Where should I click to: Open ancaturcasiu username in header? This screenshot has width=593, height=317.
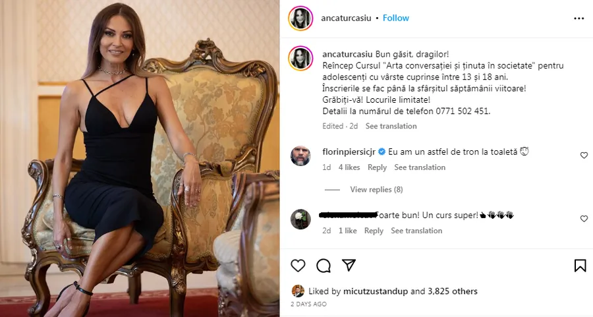(347, 18)
